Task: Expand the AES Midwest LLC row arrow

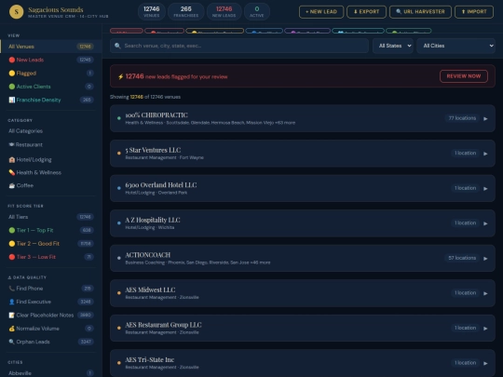Action: coord(485,293)
